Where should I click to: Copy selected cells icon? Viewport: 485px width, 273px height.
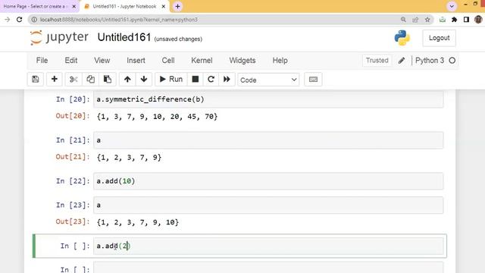[x=90, y=79]
